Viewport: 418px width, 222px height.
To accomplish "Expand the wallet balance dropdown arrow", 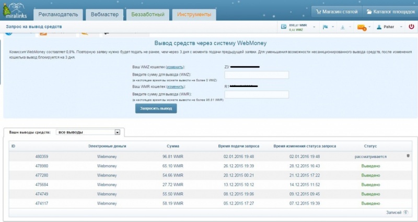I will (x=314, y=27).
